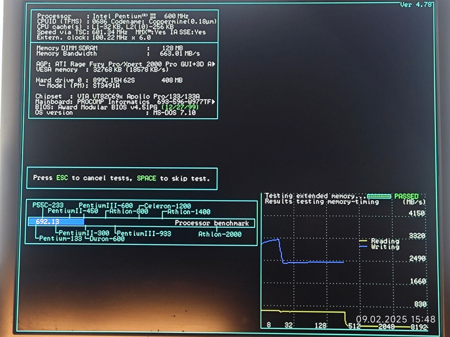Image resolution: width=450 pixels, height=337 pixels.
Task: Select the Intel Pentium III 600 MHz text
Action: point(141,16)
